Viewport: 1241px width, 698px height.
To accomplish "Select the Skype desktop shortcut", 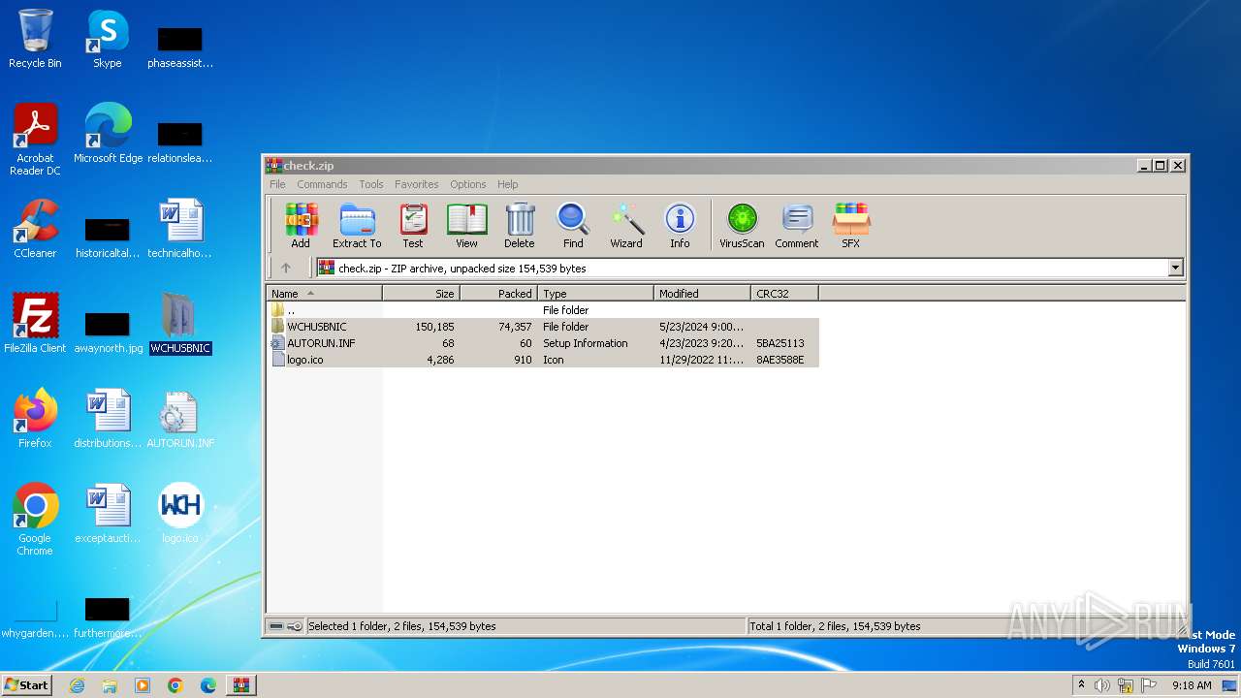I will click(107, 39).
